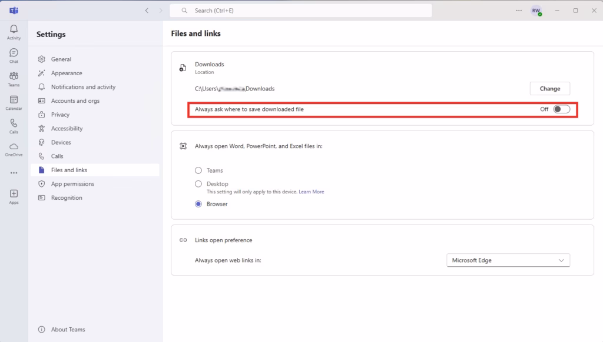The image size is (603, 342).
Task: Go forward using the forward arrow
Action: [x=161, y=11]
